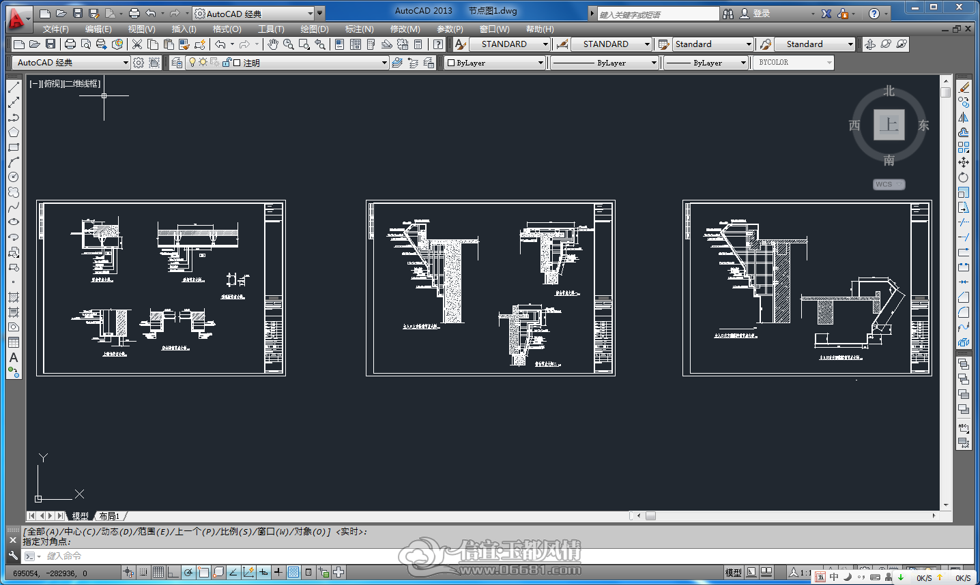
Task: Open the 文件(F) menu
Action: (x=56, y=29)
